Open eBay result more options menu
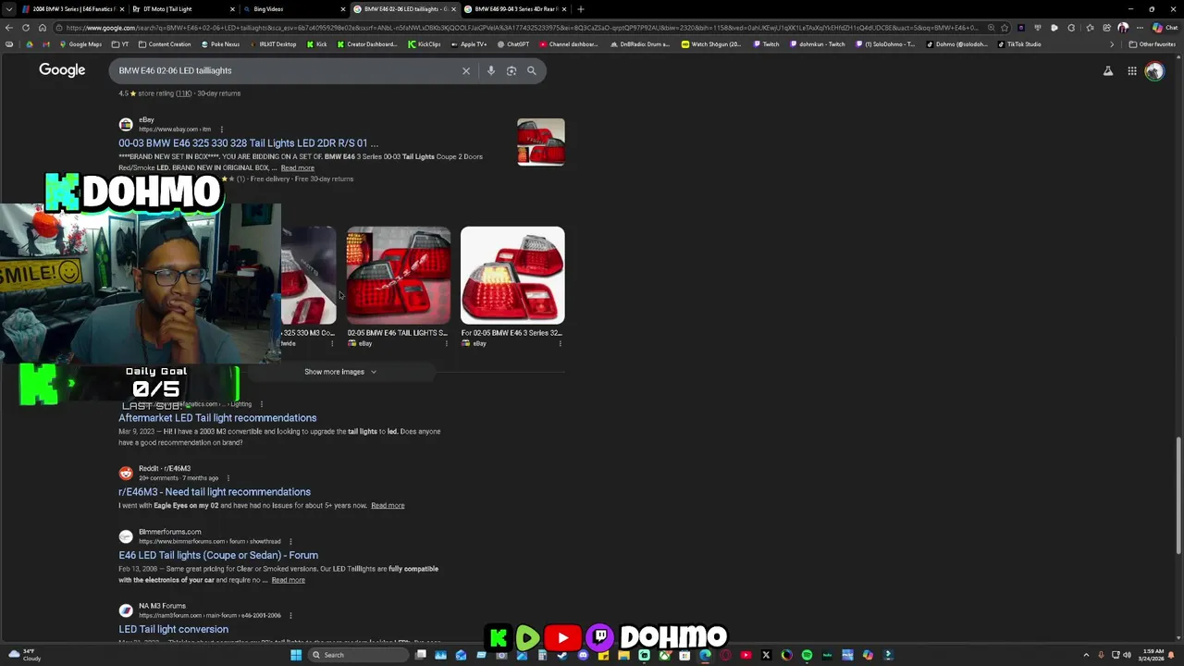1184x666 pixels. coord(221,129)
